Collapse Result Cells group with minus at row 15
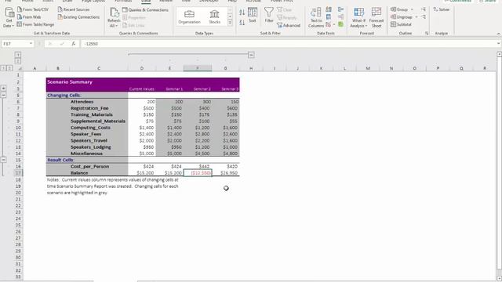Screen dimensions: 502x282 pos(3,160)
